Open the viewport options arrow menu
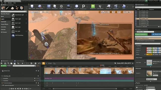This screenshot has width=161, height=90. coord(30,12)
